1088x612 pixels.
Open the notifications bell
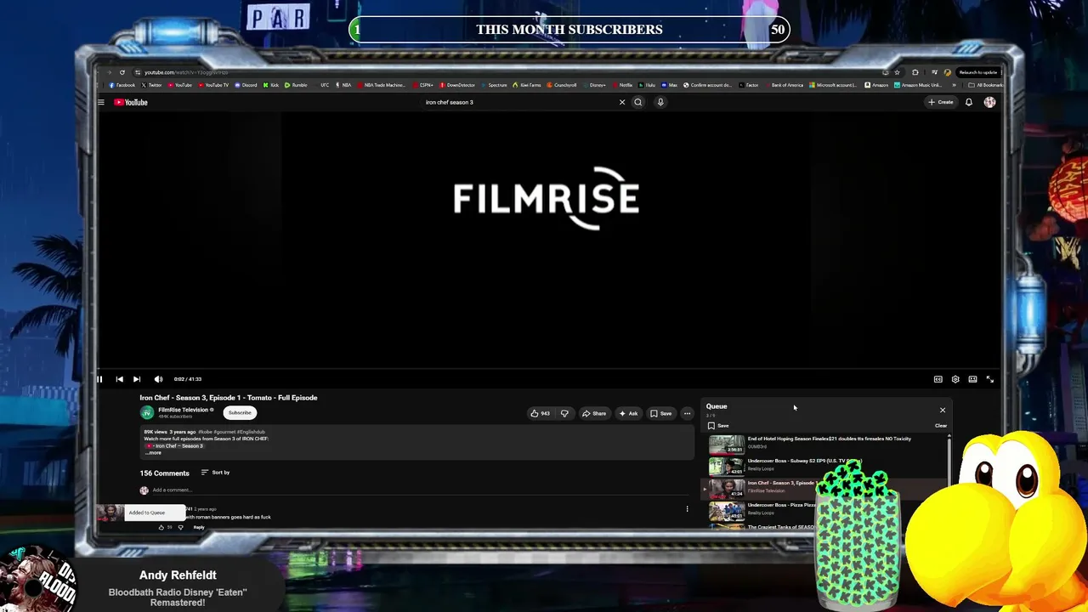coord(969,102)
